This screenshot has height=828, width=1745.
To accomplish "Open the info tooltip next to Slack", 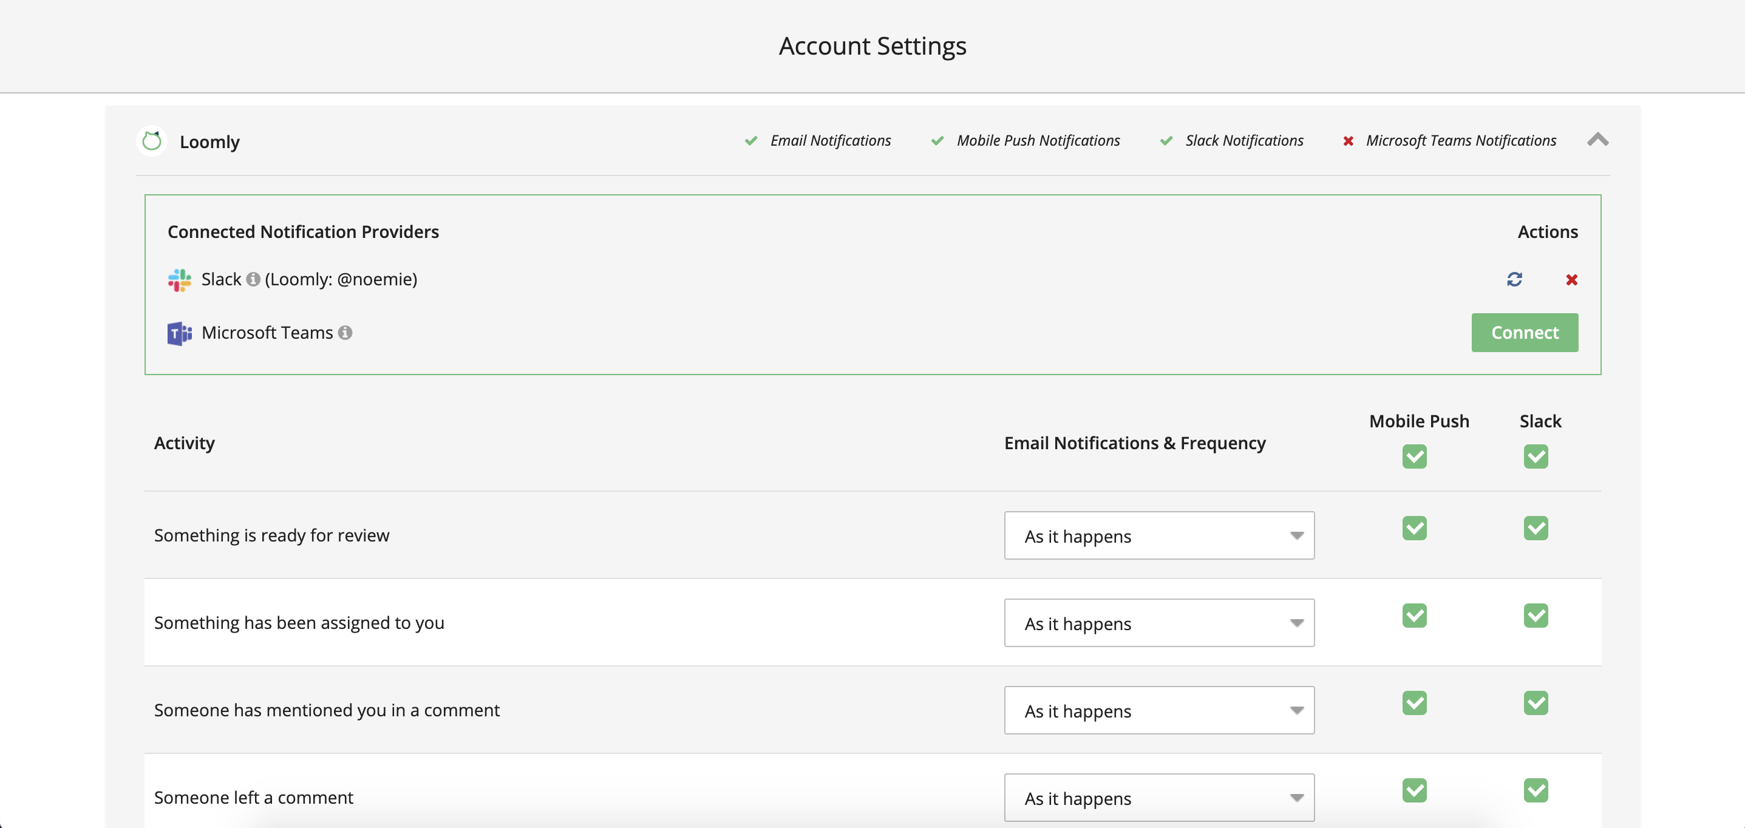I will click(253, 278).
